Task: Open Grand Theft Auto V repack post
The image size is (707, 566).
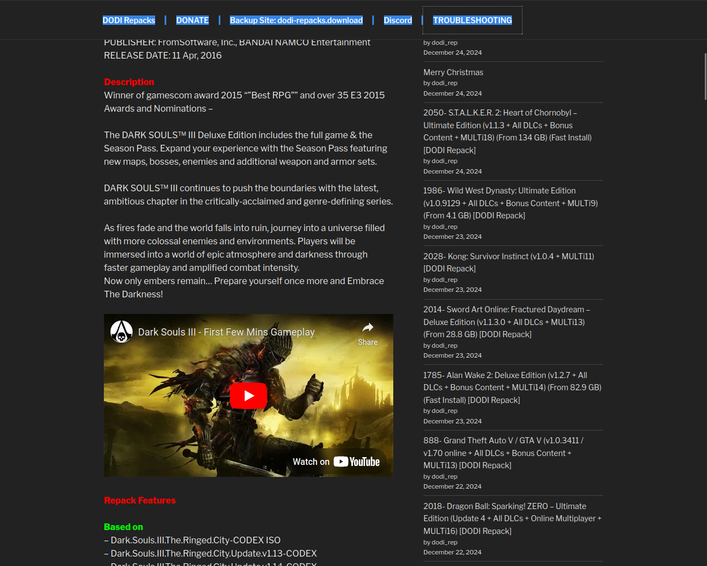Action: point(504,453)
